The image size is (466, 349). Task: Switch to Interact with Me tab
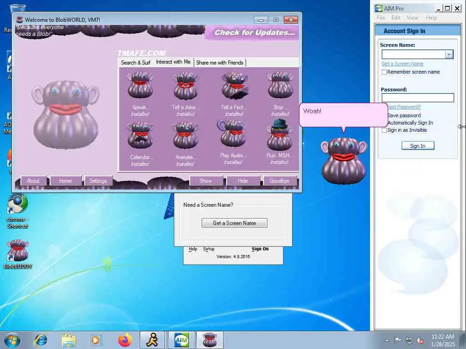[173, 62]
